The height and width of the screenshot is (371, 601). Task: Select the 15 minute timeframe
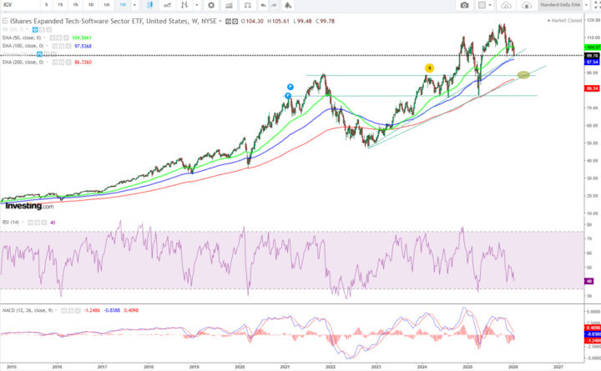(x=61, y=5)
